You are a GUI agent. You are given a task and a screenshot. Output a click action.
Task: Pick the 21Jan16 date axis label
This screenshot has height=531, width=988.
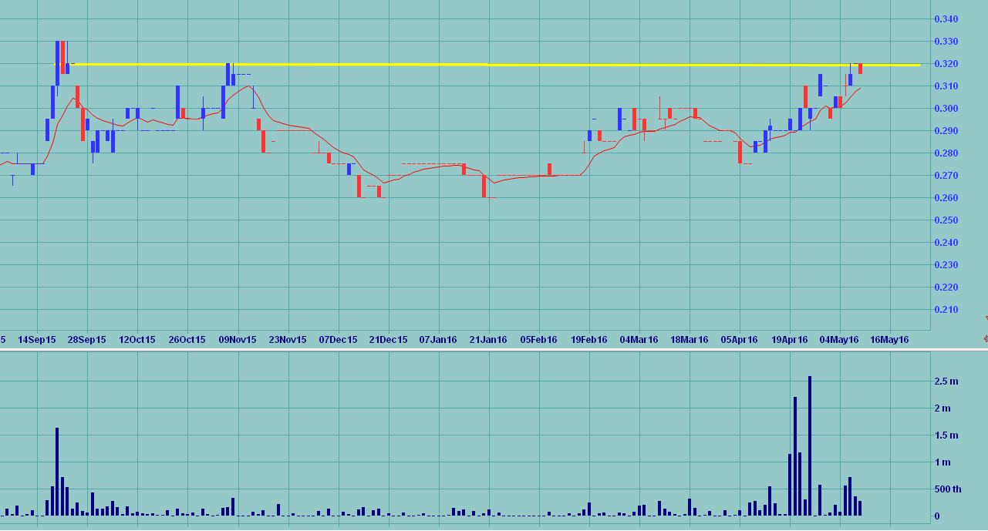(x=488, y=340)
